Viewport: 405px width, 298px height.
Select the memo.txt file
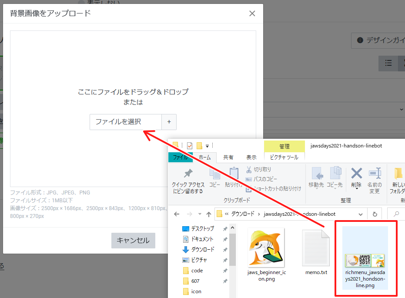click(x=316, y=253)
